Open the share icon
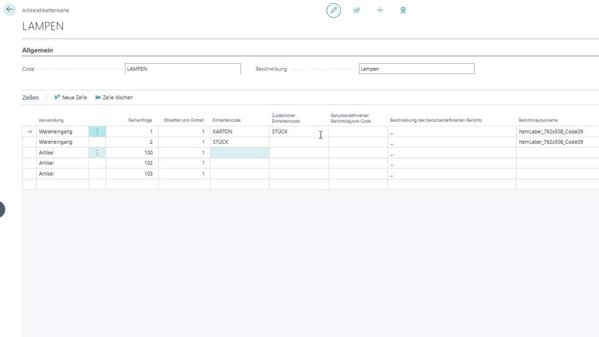Screen dimensions: 599x337 (357, 10)
